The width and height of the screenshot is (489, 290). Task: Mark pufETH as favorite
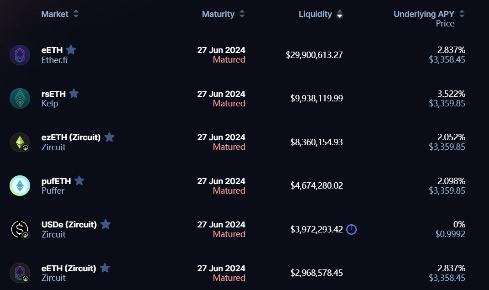[x=79, y=181]
